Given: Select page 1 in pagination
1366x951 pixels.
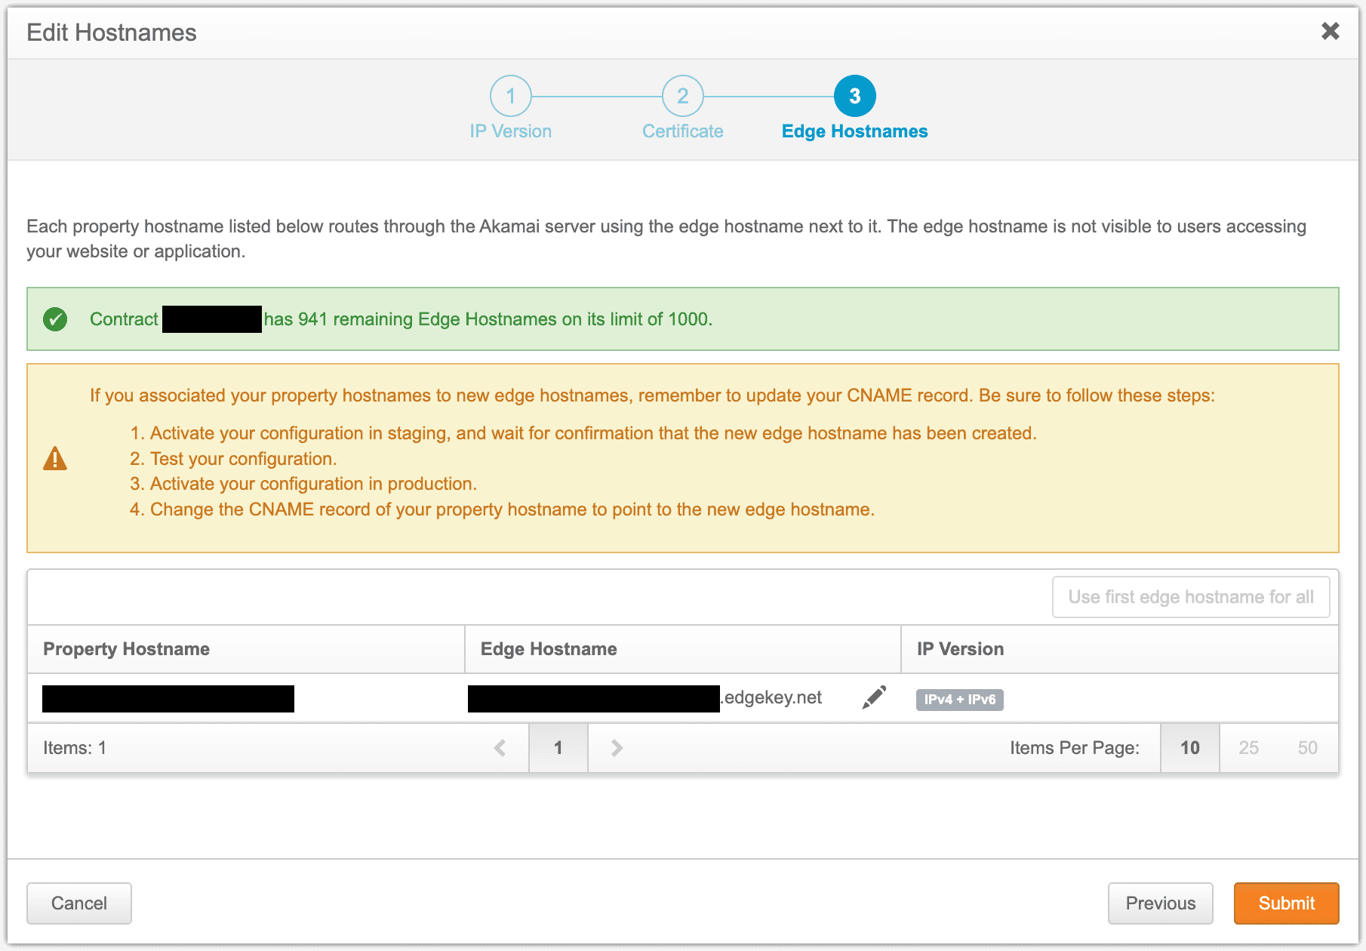Looking at the screenshot, I should 558,748.
